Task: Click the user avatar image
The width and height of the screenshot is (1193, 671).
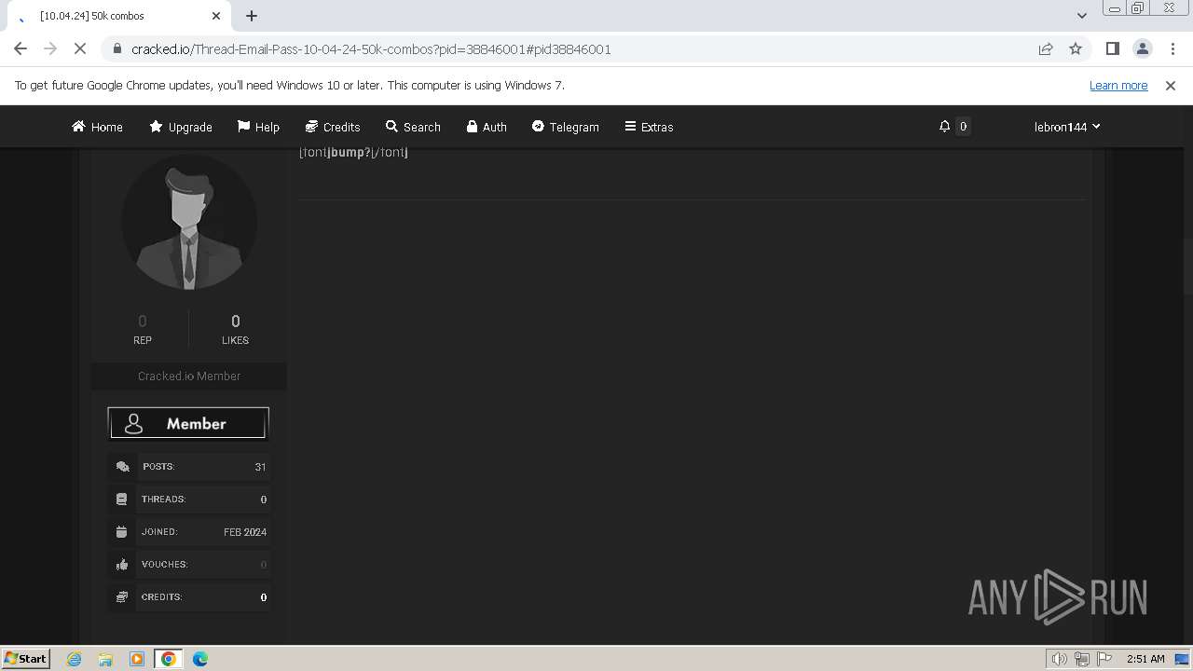Action: (x=189, y=222)
